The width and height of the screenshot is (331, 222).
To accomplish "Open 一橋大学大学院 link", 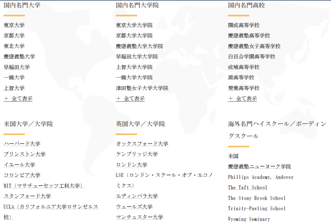I will click(134, 77).
